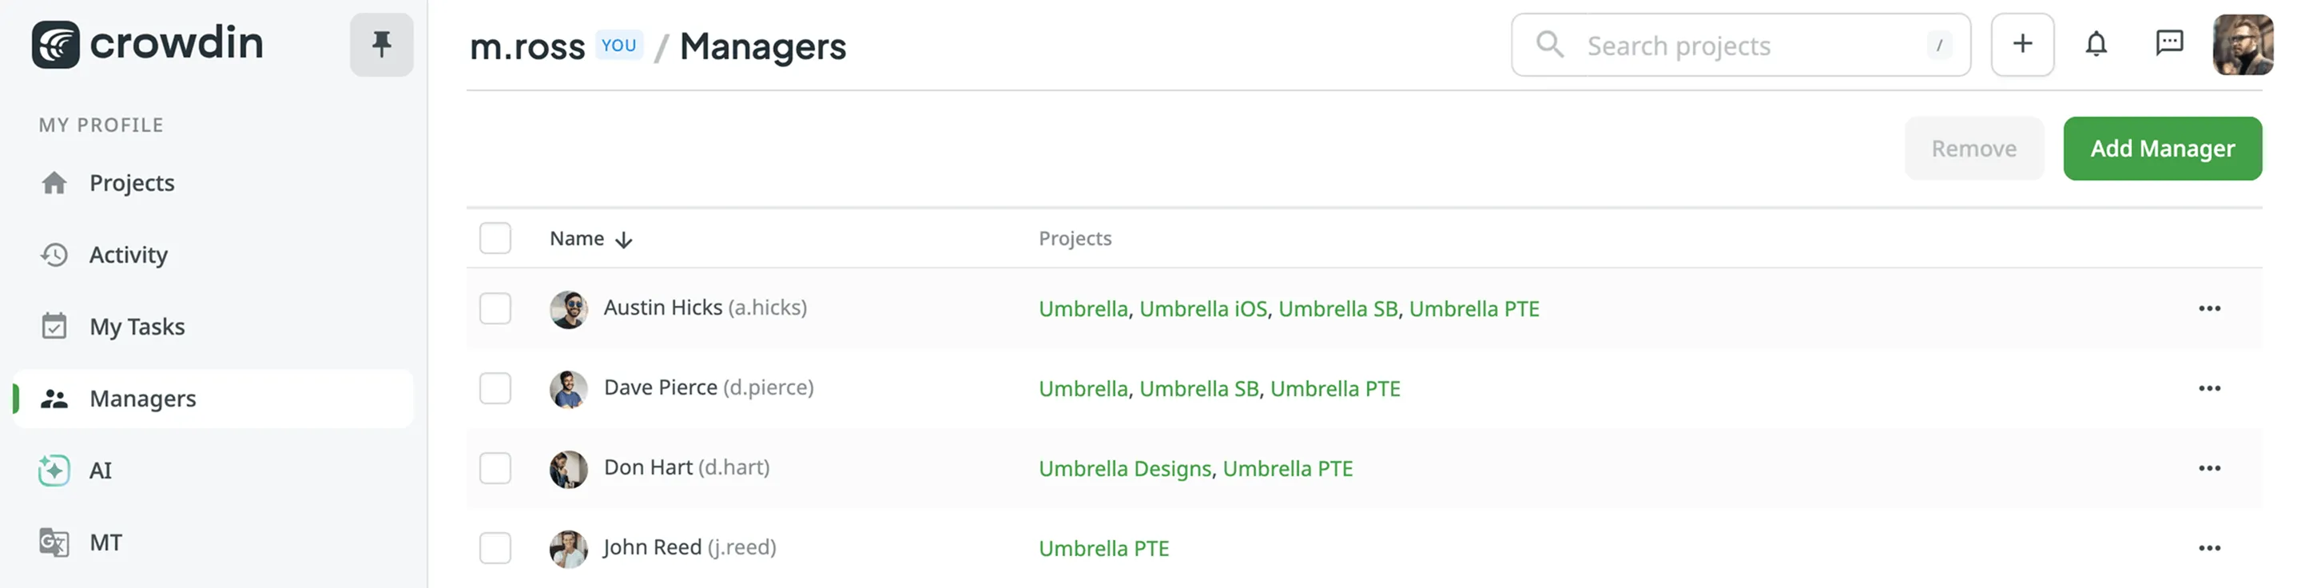Open the user profile avatar
2301x588 pixels.
click(2242, 45)
